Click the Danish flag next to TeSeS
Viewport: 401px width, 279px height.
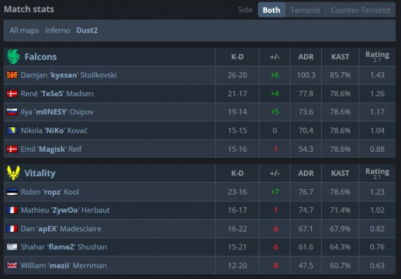pyautogui.click(x=12, y=94)
